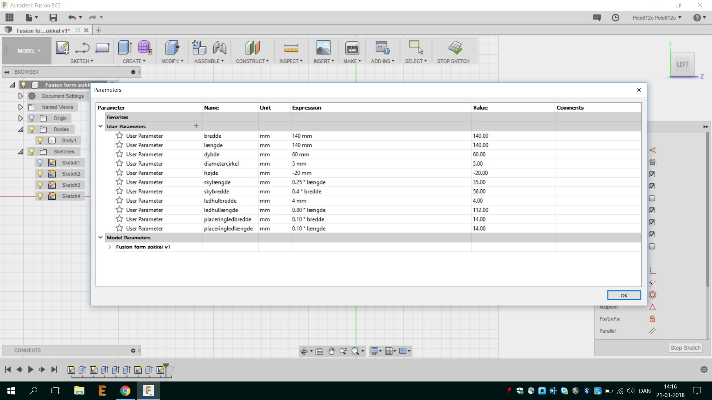Select the Measure tool under Inspect
The width and height of the screenshot is (712, 400).
[x=291, y=48]
